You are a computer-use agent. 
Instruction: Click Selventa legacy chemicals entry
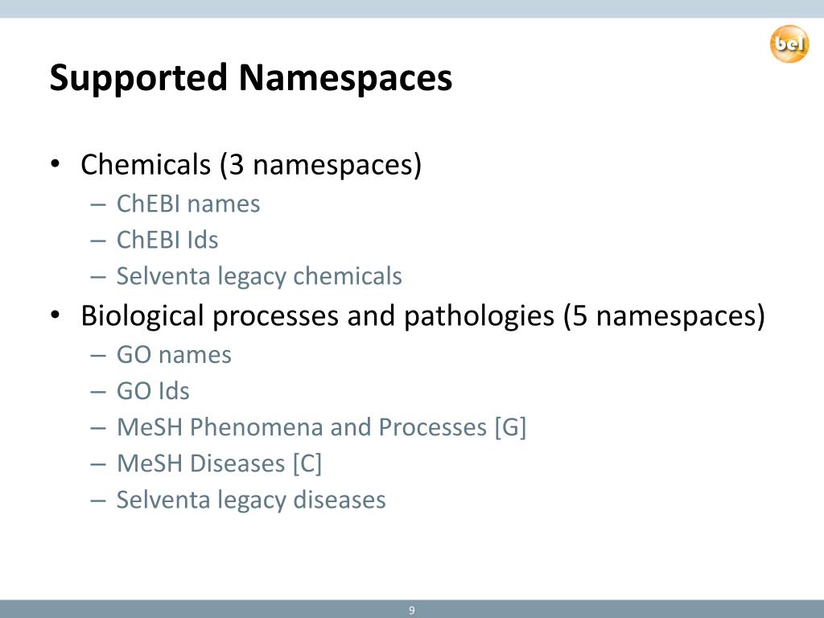(259, 277)
